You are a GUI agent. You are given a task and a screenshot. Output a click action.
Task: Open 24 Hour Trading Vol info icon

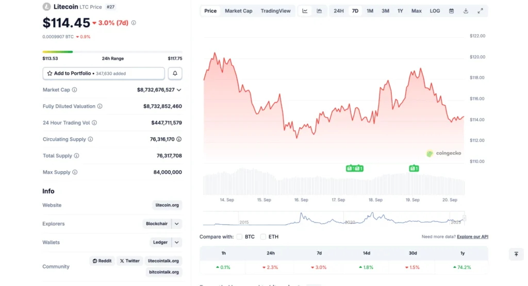[x=94, y=123]
